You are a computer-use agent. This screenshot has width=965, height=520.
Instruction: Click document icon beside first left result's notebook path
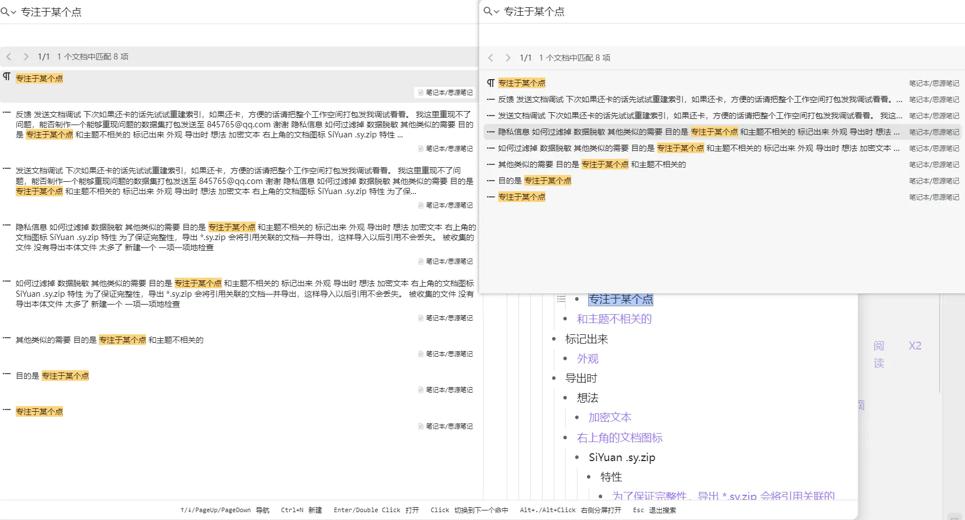420,93
